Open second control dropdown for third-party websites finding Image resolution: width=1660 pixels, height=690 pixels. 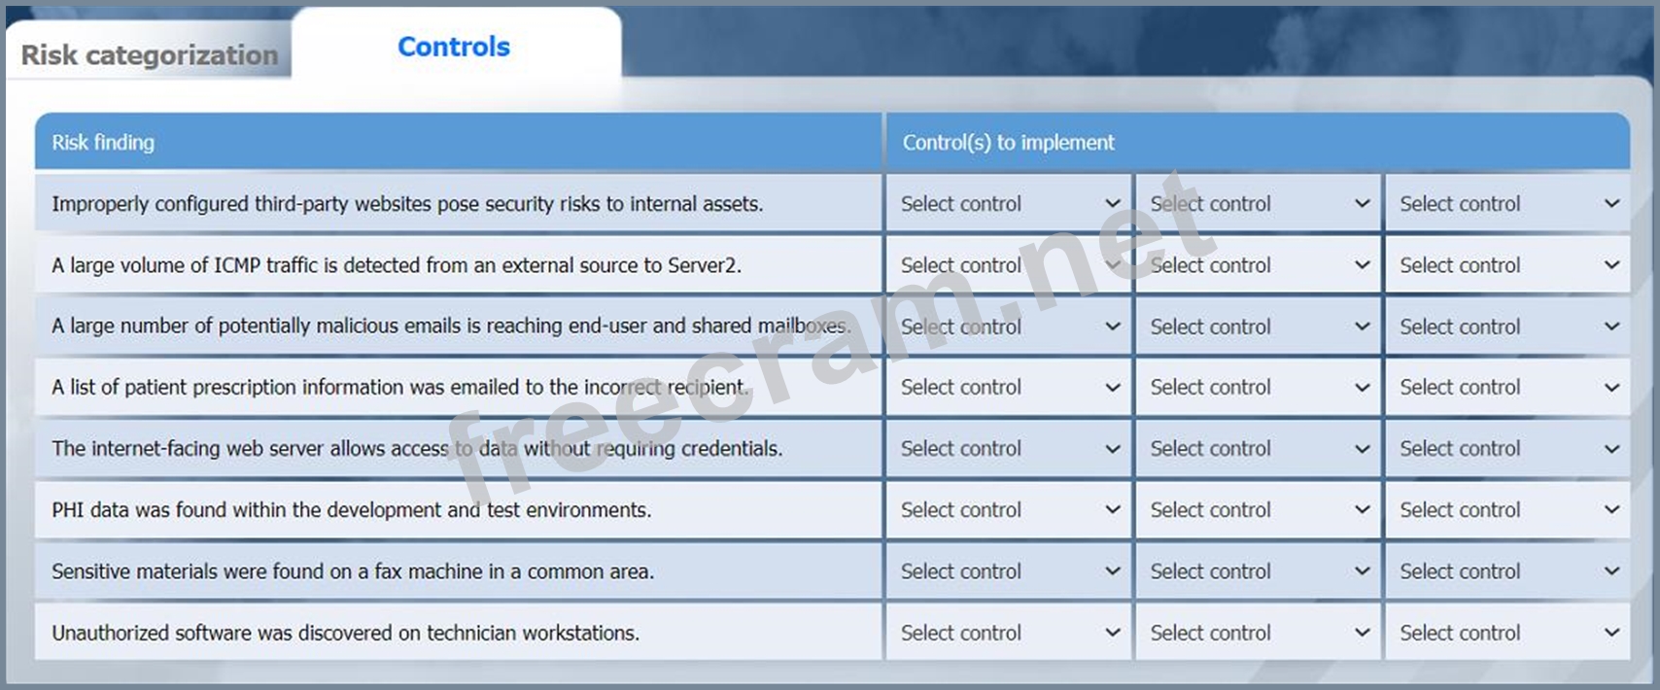1259,204
